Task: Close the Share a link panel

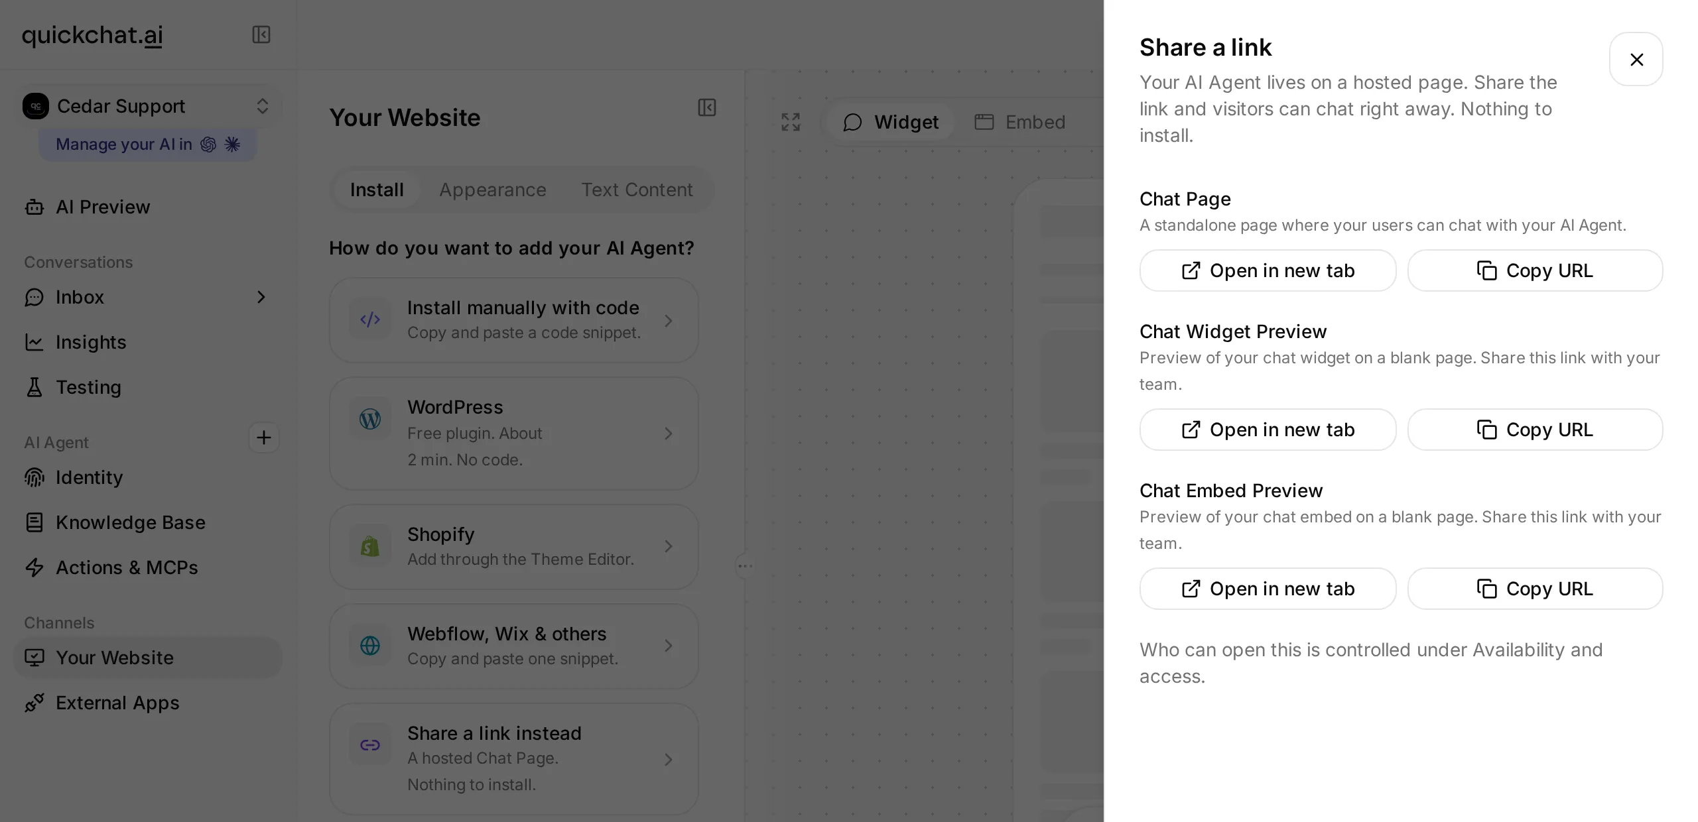Action: (1636, 60)
